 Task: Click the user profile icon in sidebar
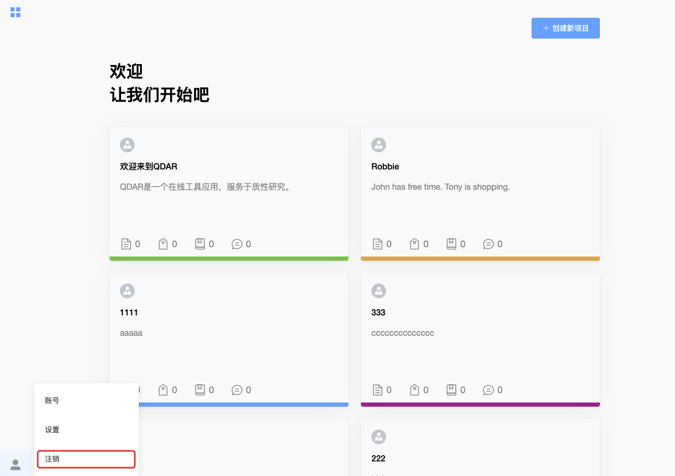16,464
